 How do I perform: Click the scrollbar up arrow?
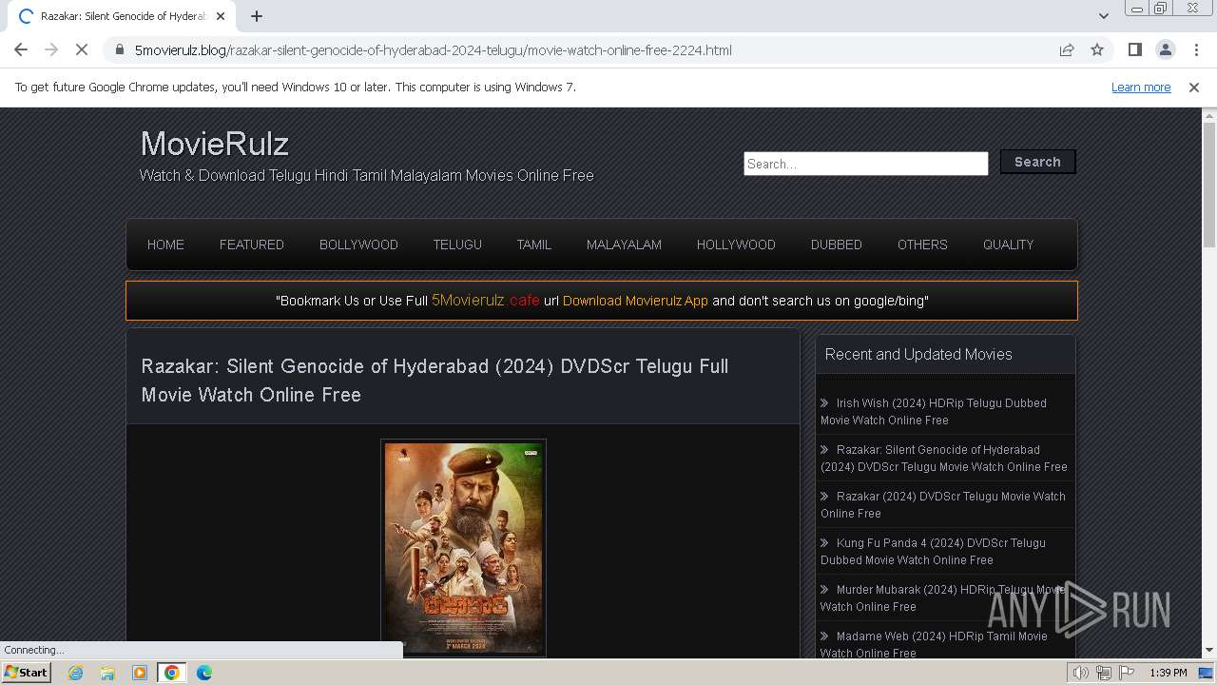point(1209,115)
